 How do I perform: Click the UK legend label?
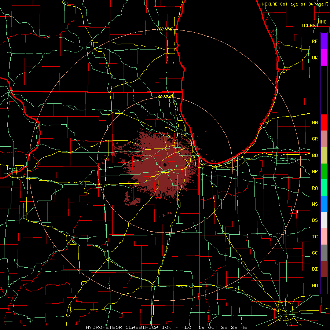pos(315,58)
